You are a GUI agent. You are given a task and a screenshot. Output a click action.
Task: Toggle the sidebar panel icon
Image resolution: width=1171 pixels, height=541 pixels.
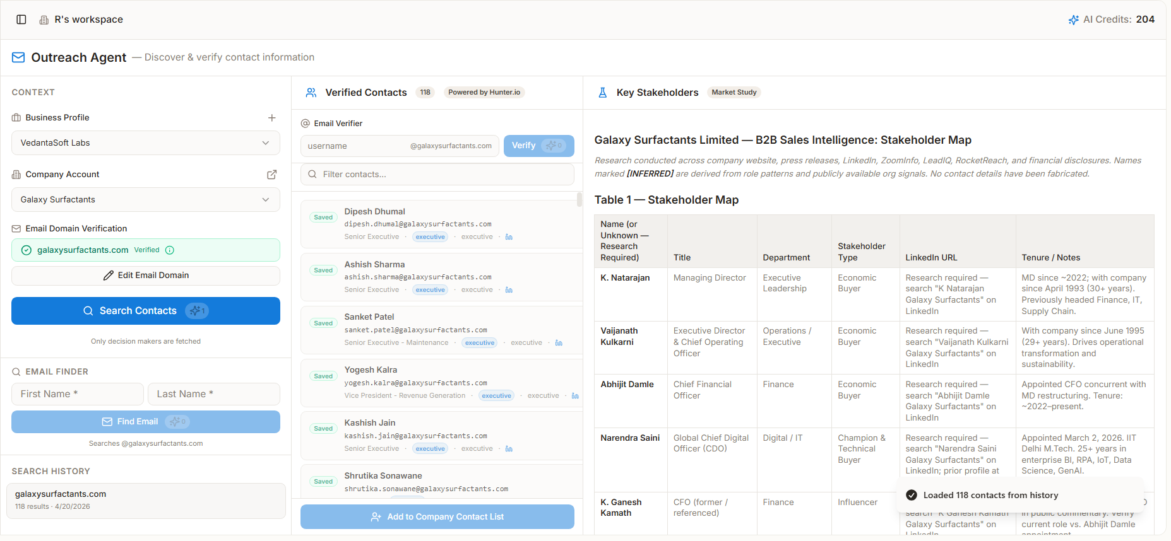tap(21, 20)
